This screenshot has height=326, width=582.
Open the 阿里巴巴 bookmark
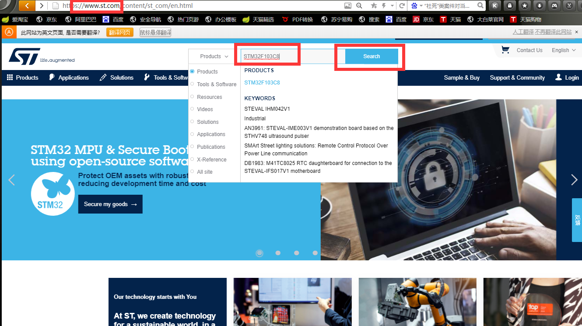coord(81,19)
